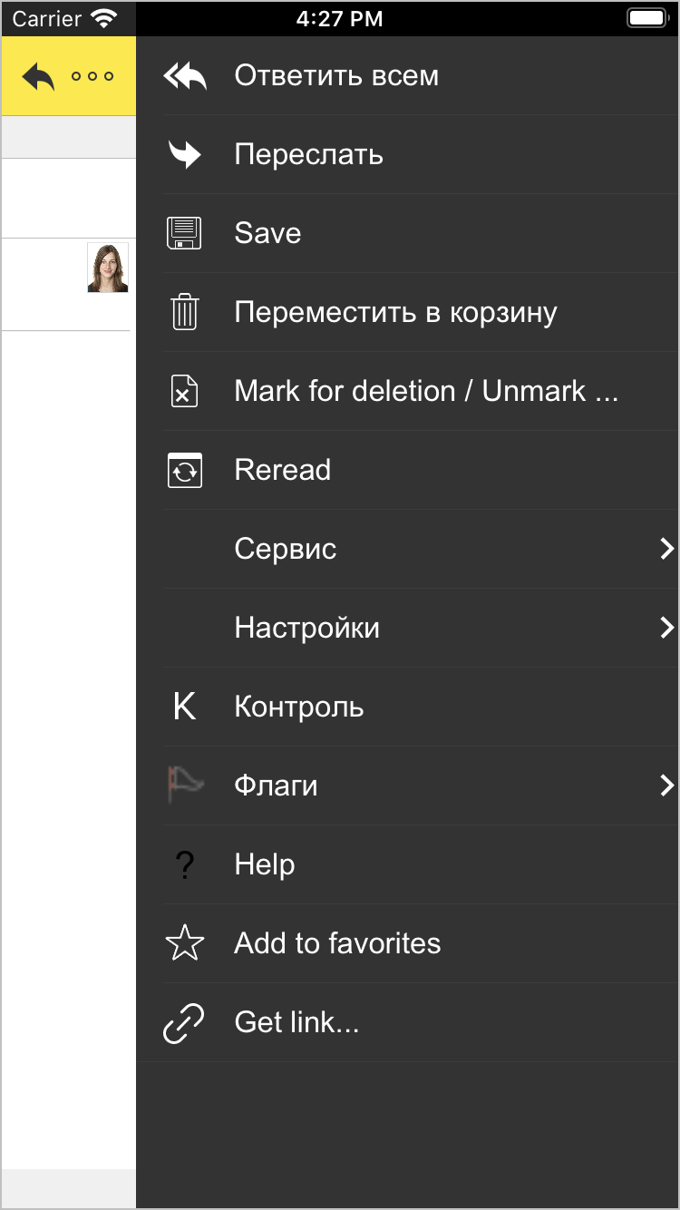Tap the reply arrow icon in yellow header

[38, 77]
